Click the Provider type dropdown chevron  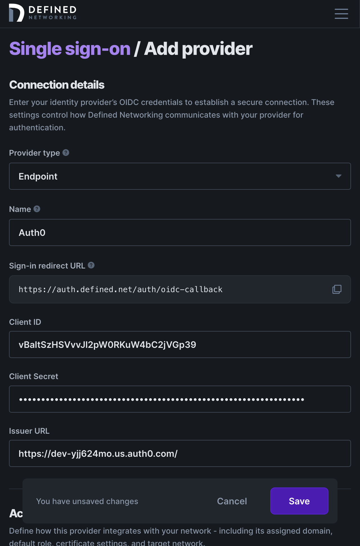tap(339, 176)
